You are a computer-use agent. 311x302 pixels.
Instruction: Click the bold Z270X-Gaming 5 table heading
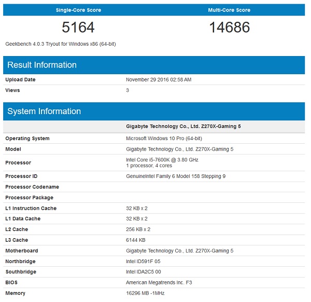tap(183, 127)
